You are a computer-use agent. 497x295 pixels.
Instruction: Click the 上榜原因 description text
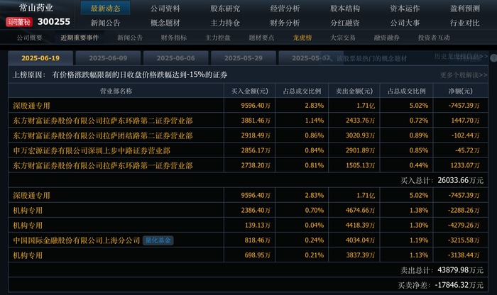pos(139,74)
